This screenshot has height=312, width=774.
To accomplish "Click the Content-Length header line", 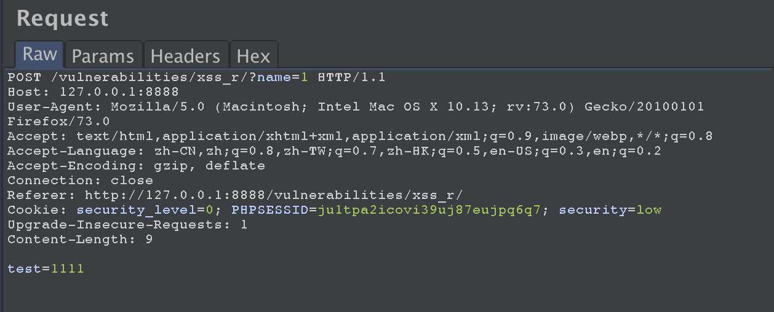I will coord(80,240).
